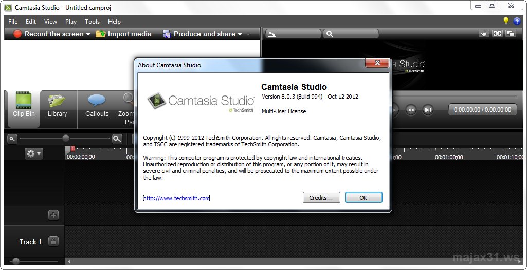Open the File menu
The image size is (527, 270).
(13, 22)
